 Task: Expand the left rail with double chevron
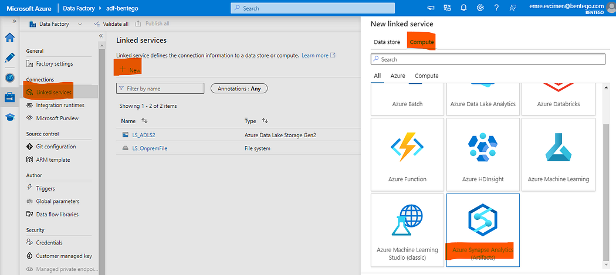coord(14,21)
